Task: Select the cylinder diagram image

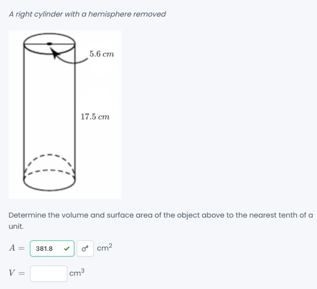Action: pos(65,114)
